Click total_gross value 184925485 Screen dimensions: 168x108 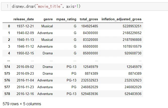90,26
